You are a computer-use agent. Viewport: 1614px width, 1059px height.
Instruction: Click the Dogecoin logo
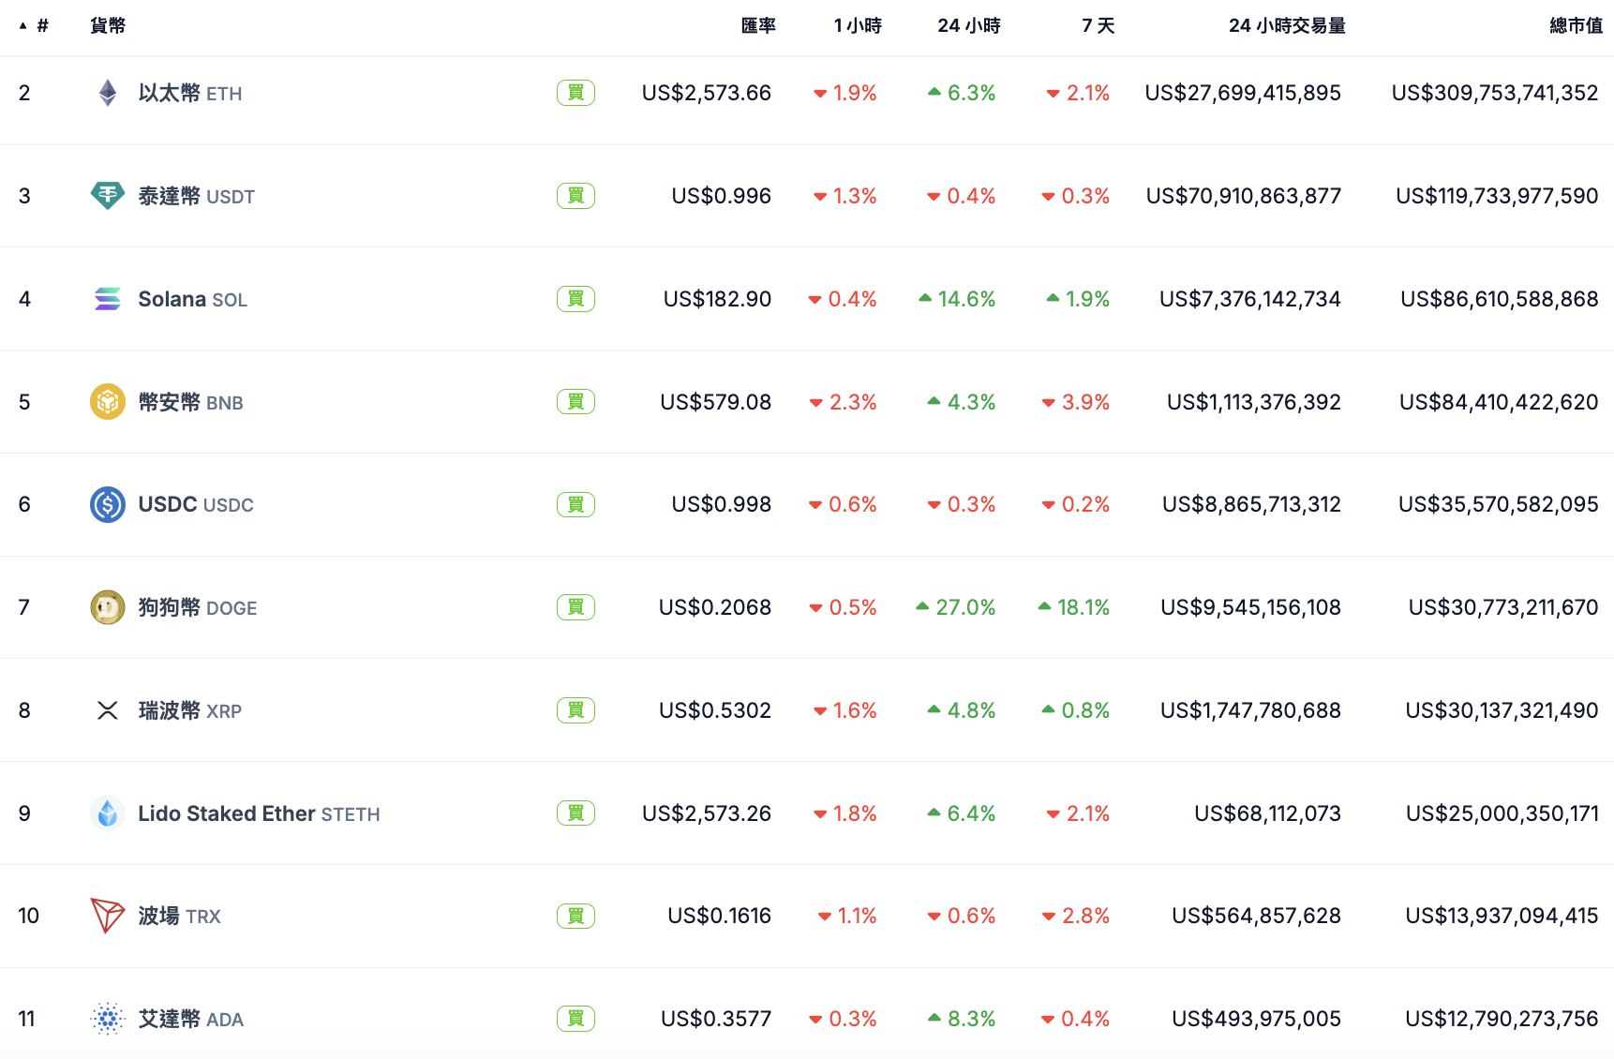(108, 607)
